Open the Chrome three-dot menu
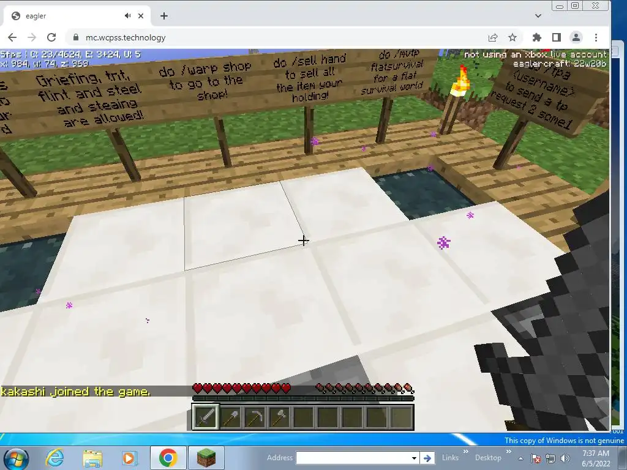627x470 pixels. point(596,37)
